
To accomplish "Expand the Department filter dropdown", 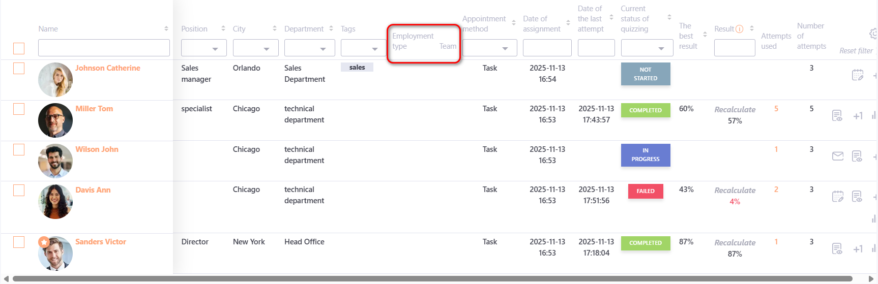I will click(309, 48).
